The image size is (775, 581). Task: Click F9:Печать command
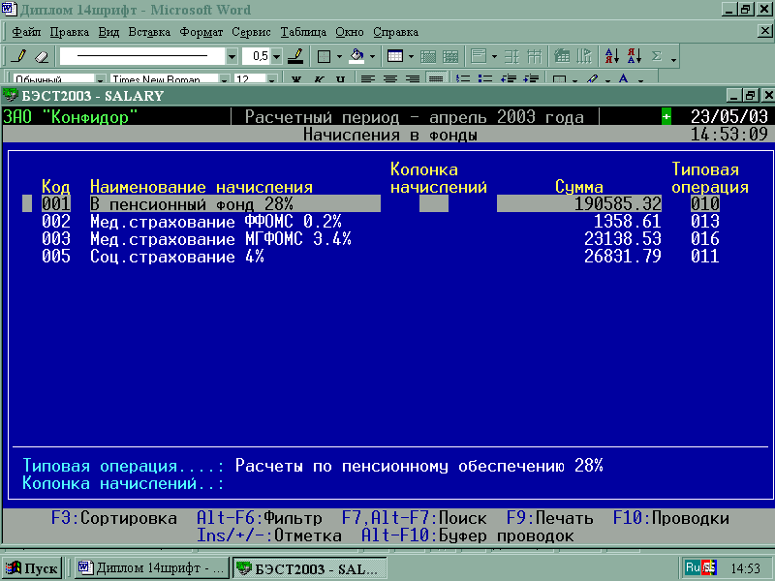coord(549,518)
